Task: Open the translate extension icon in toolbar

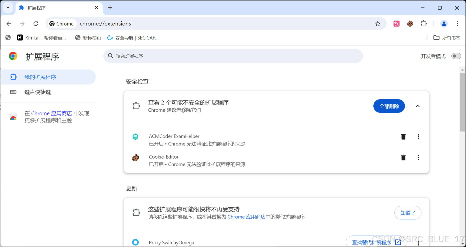Action: pos(396,23)
